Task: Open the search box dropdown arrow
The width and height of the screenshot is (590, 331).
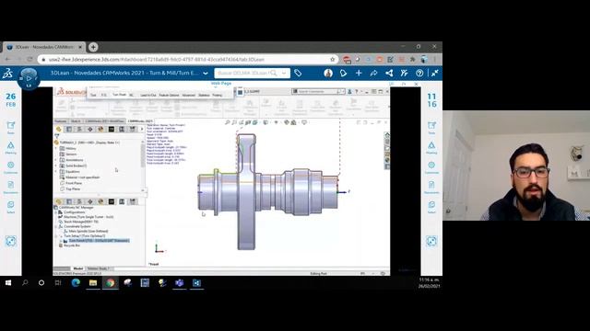Action: coord(284,74)
